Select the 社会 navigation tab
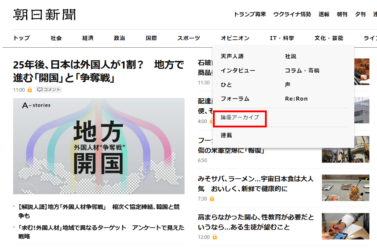 56,38
